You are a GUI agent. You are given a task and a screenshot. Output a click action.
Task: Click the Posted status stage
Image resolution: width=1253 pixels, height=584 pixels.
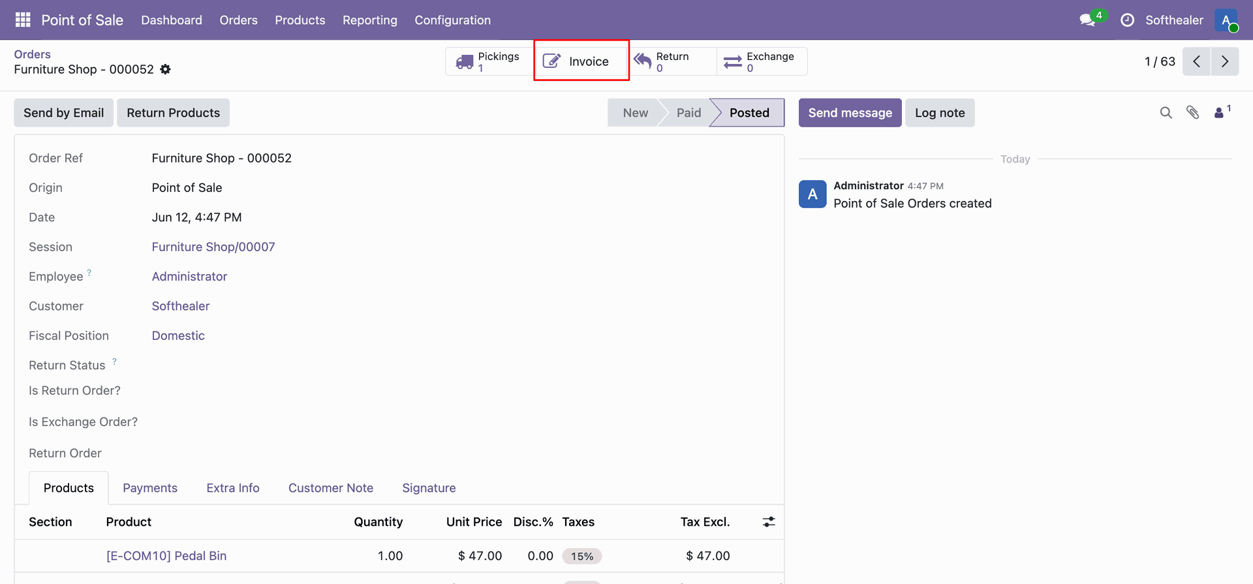point(747,113)
